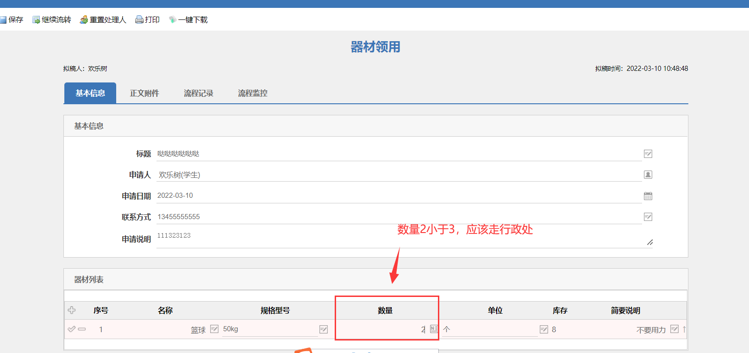The width and height of the screenshot is (749, 353).
Task: Click the edit icon beside the 标题 field
Action: tap(648, 154)
